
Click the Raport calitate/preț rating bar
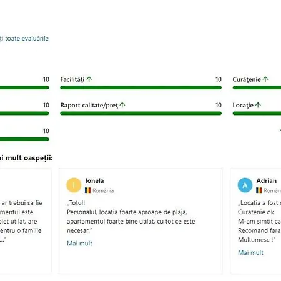point(140,114)
